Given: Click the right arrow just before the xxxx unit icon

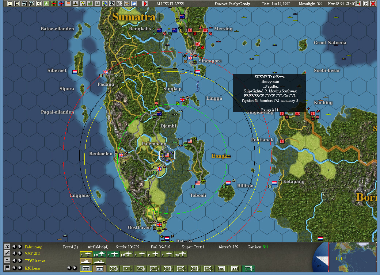Looking at the screenshot, I should tap(75, 268).
